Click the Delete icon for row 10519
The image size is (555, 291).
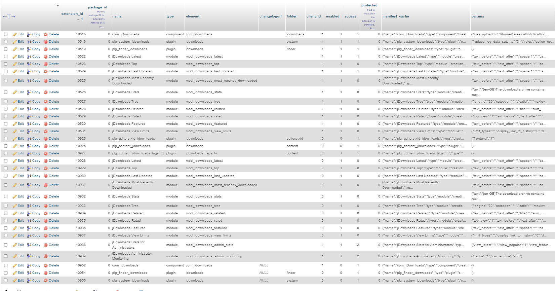coord(46,49)
